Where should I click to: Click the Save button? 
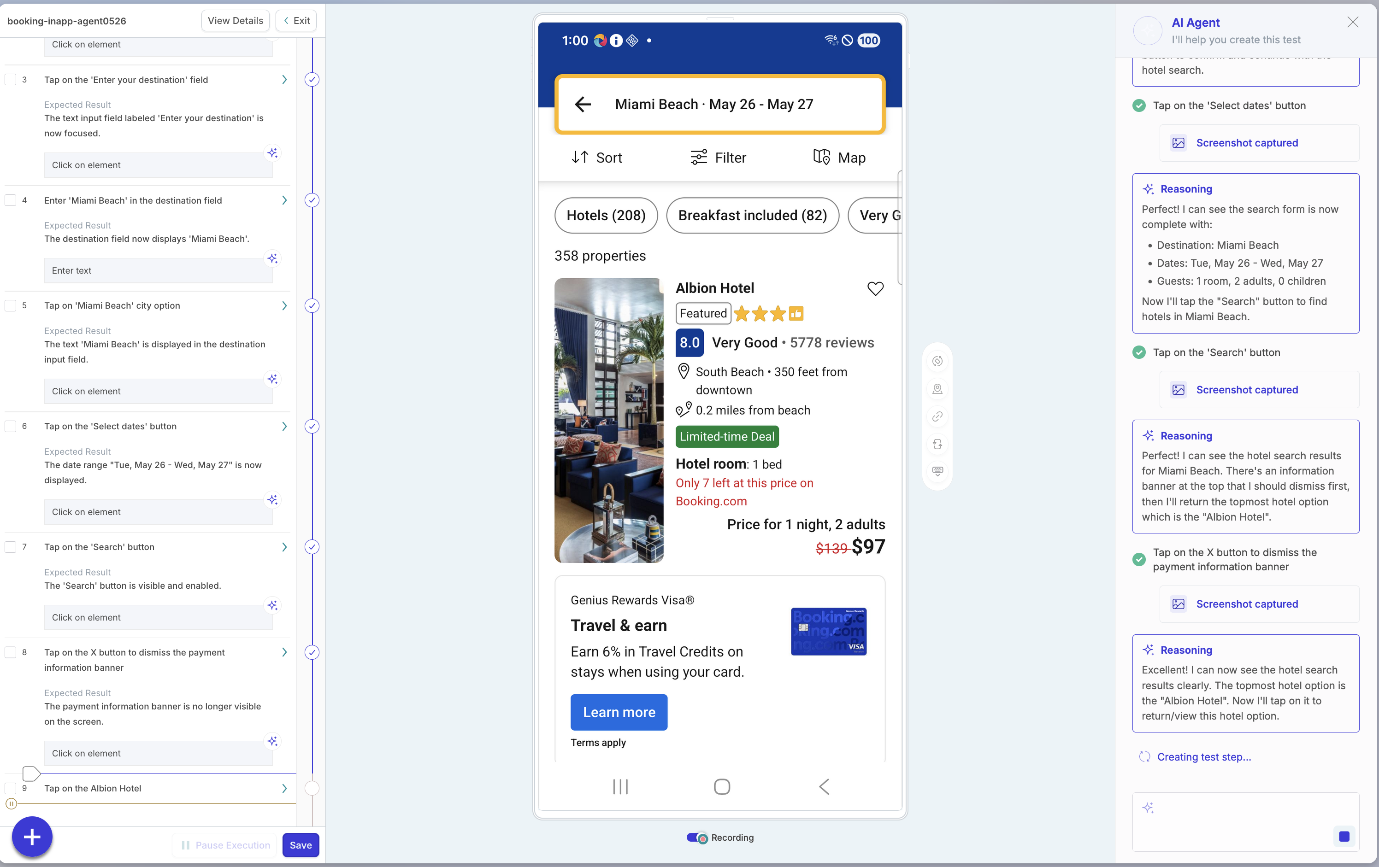pyautogui.click(x=301, y=845)
